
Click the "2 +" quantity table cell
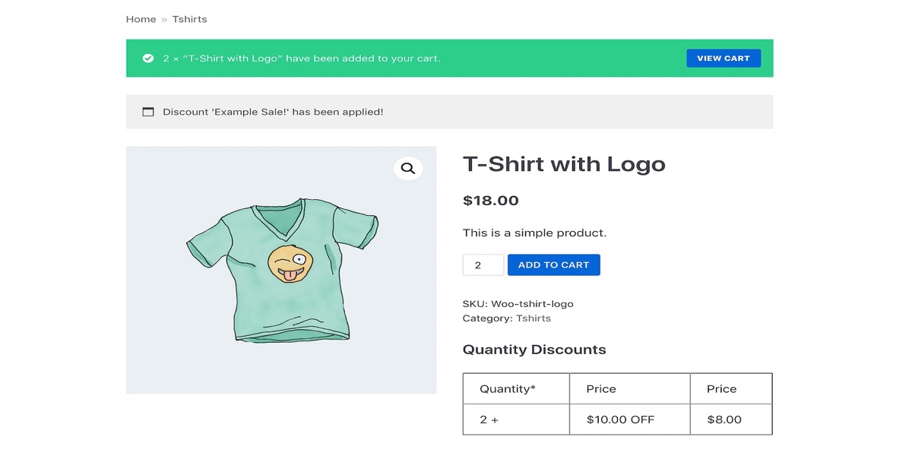point(489,420)
